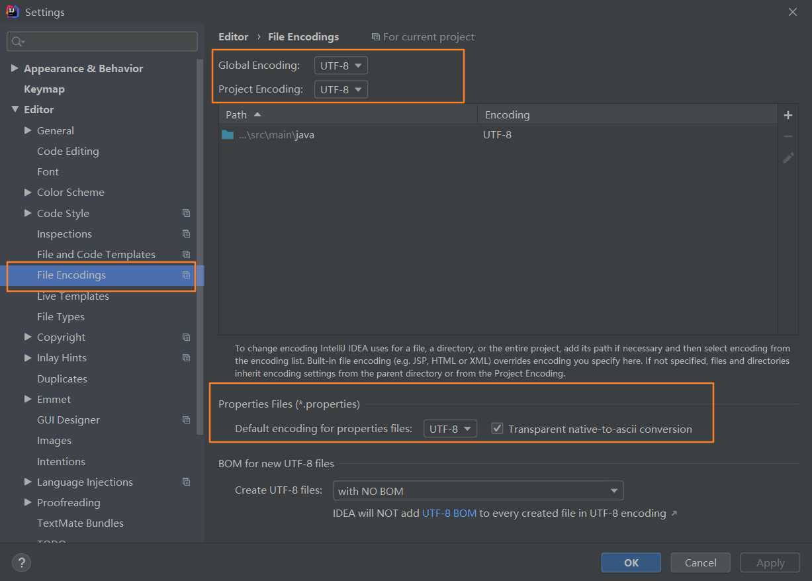
Task: Click the folder icon of src\main\java row
Action: point(228,134)
